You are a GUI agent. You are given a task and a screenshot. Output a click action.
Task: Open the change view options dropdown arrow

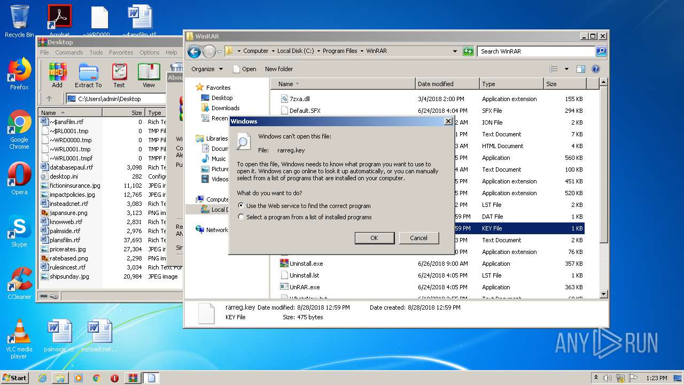pyautogui.click(x=566, y=69)
